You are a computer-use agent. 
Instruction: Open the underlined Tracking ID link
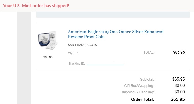coord(105,64)
